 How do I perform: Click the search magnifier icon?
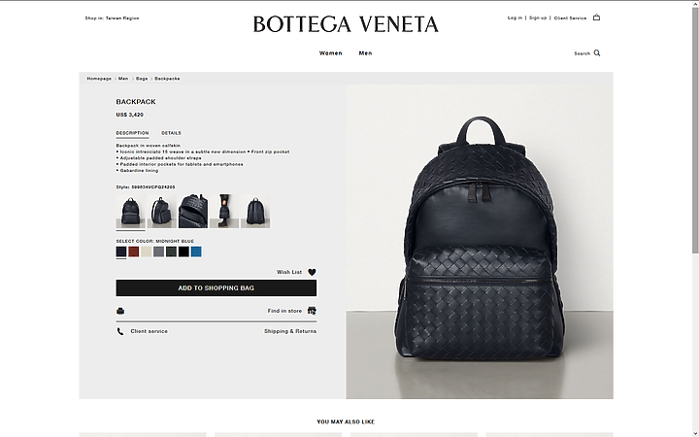click(597, 53)
